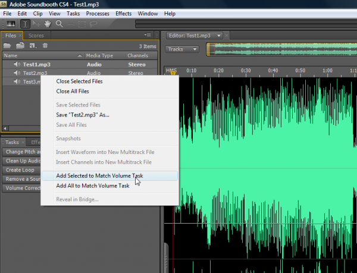Click the new multitrack file icon

[x=33, y=46]
